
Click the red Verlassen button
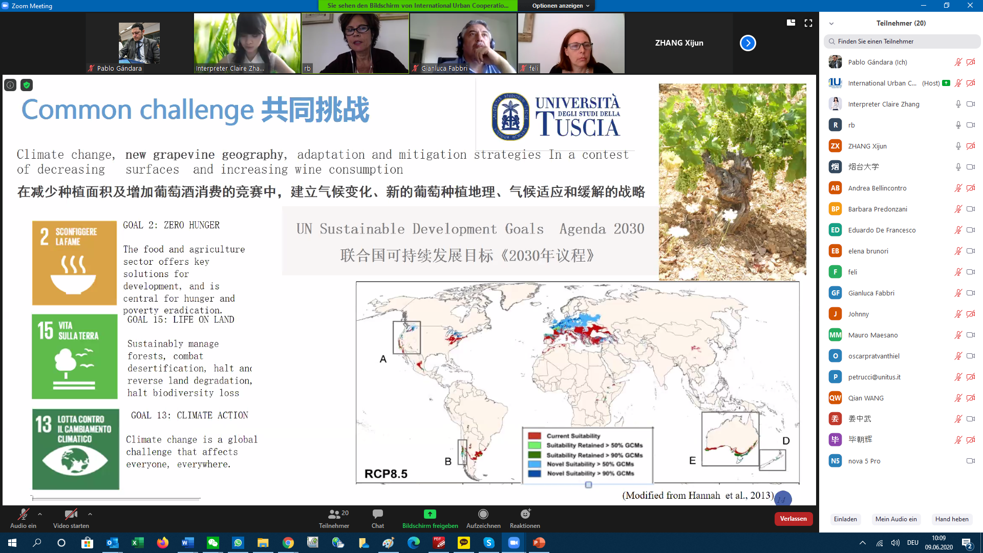point(793,519)
